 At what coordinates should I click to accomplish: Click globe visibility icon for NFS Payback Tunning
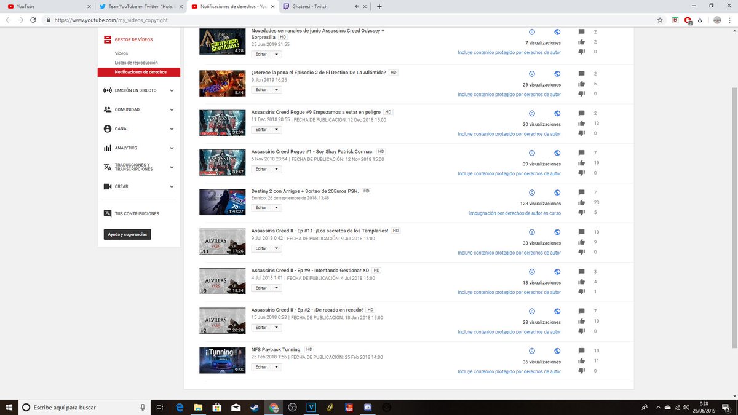(557, 350)
